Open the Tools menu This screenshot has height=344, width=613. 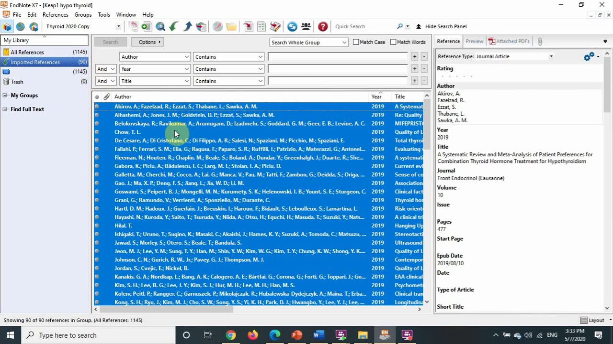(104, 15)
